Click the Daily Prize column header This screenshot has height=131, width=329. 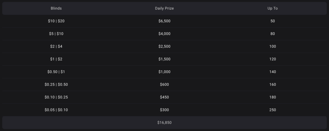click(x=164, y=8)
